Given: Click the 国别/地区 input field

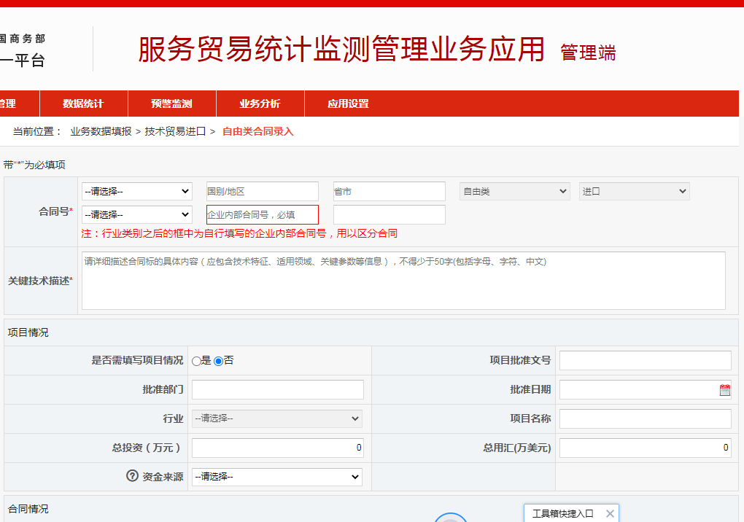Looking at the screenshot, I should (262, 191).
